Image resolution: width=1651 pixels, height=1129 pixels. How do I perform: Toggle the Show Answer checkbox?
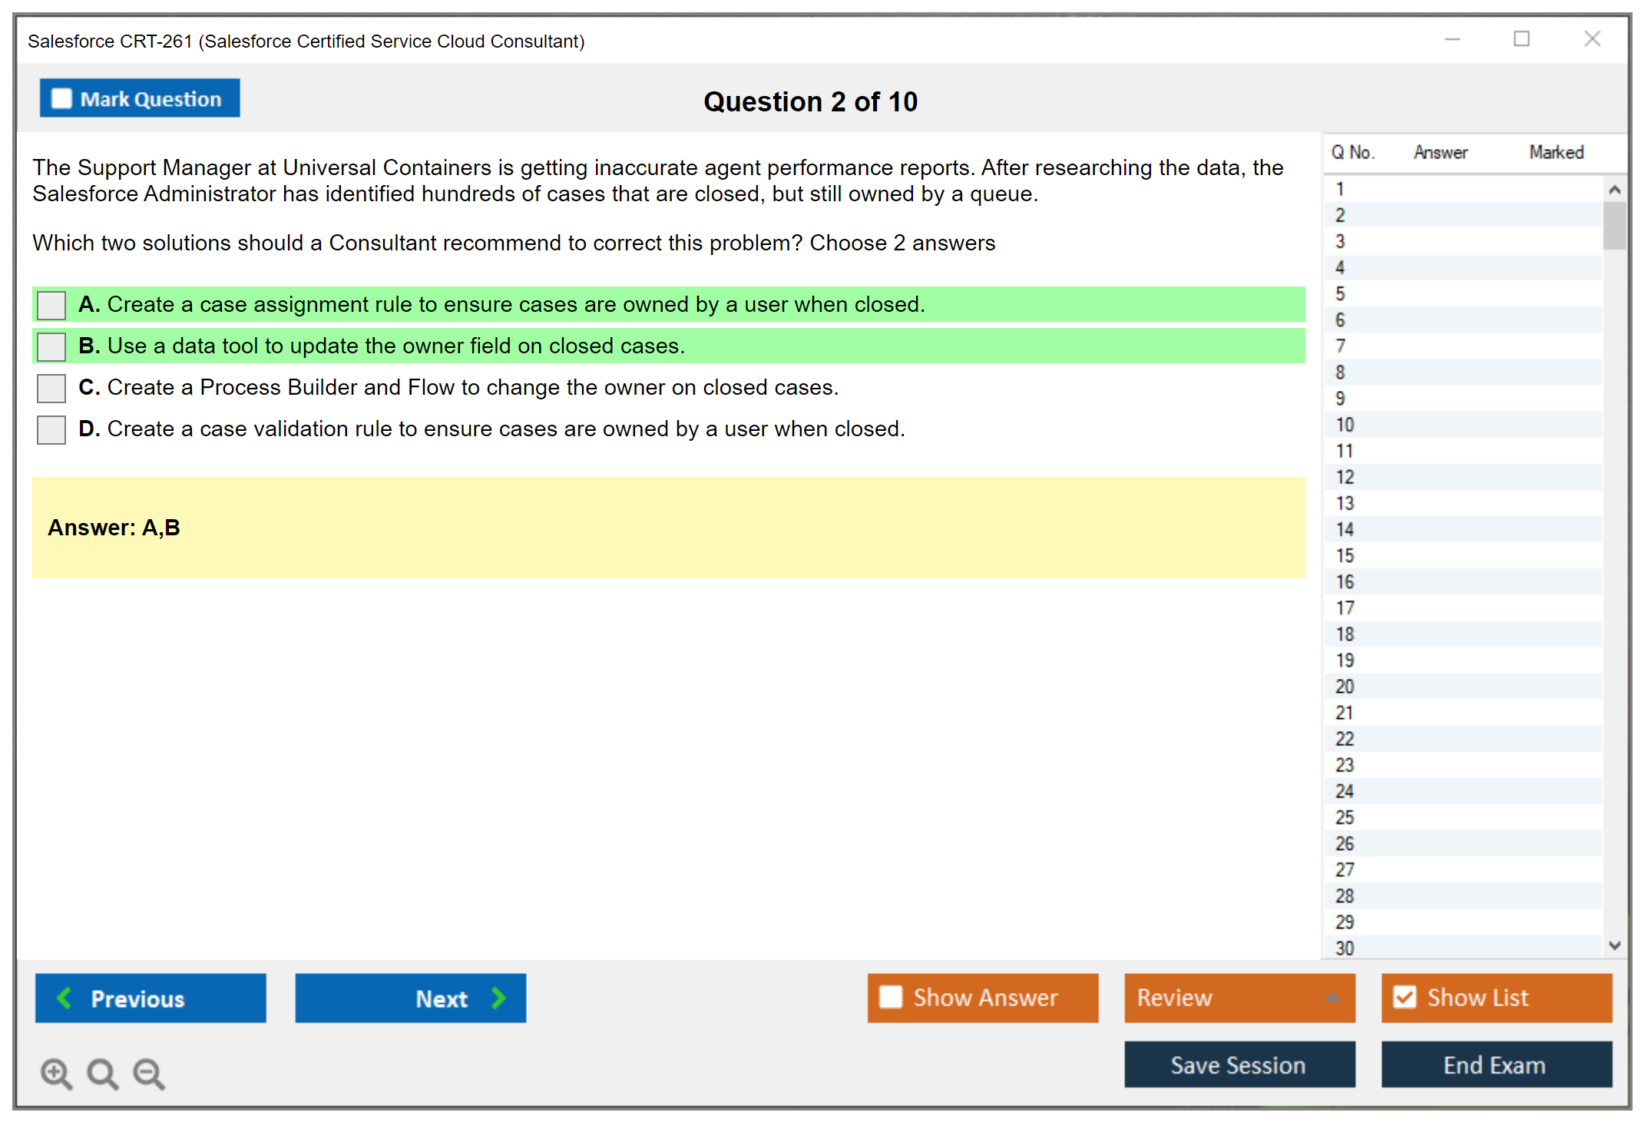891,997
